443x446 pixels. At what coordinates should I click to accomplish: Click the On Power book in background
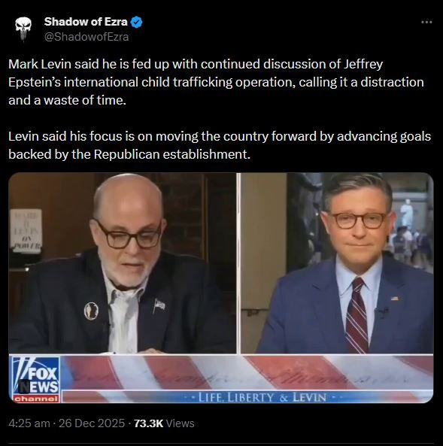[26, 231]
